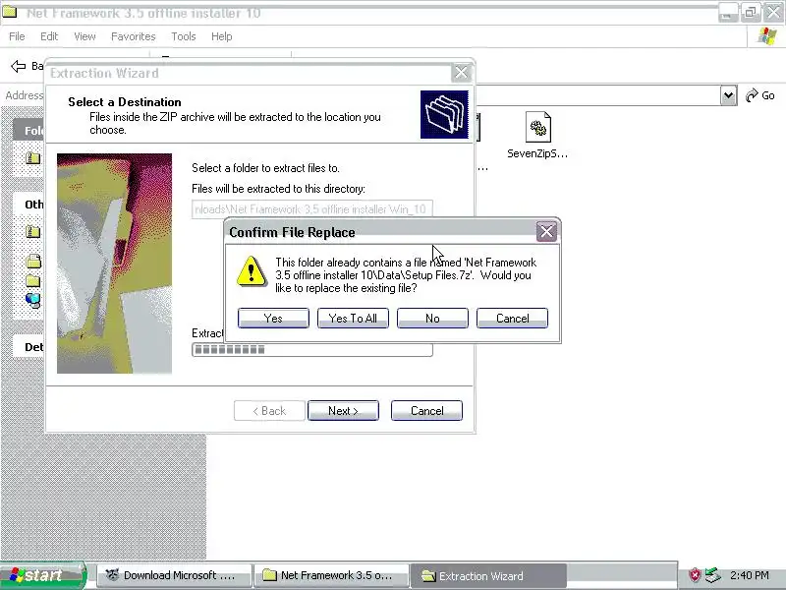Click the Windows flag logo in Explorer
Image resolution: width=786 pixels, height=590 pixels.
(x=767, y=36)
